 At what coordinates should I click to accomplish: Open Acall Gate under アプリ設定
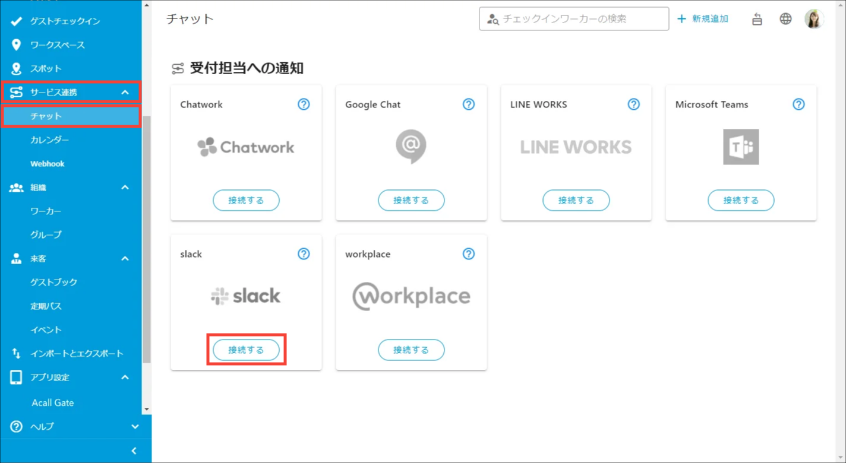pyautogui.click(x=71, y=402)
